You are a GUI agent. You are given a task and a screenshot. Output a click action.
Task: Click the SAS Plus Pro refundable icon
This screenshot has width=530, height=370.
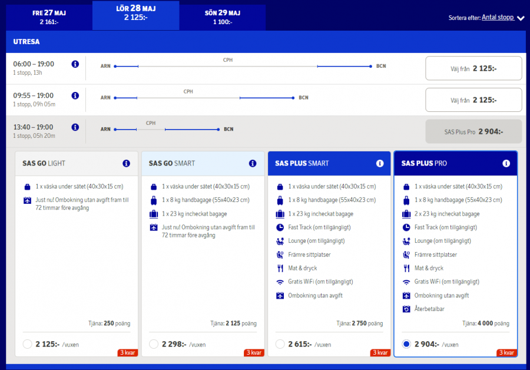(406, 309)
